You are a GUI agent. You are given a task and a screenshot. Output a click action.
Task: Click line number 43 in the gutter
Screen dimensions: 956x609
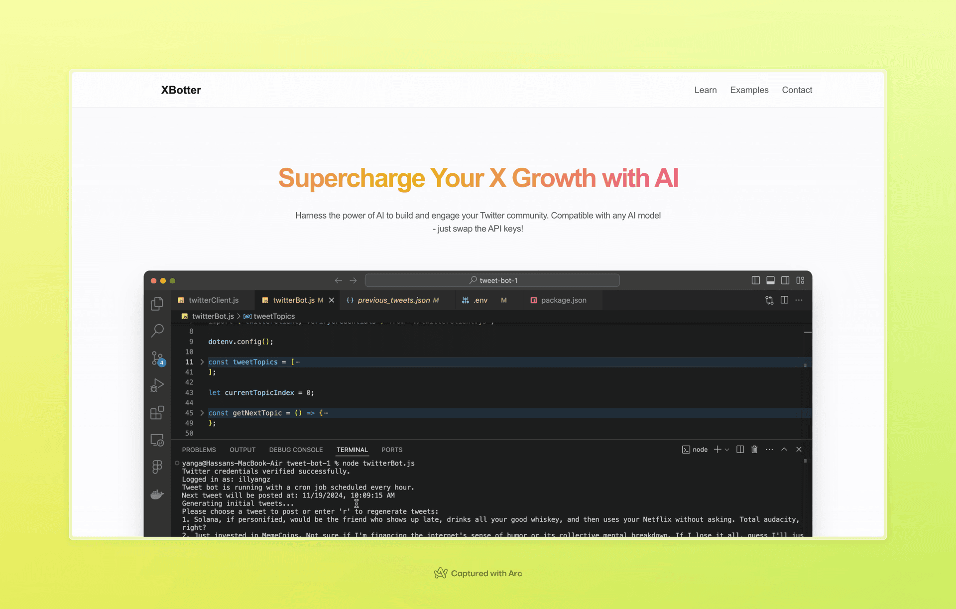(x=189, y=392)
